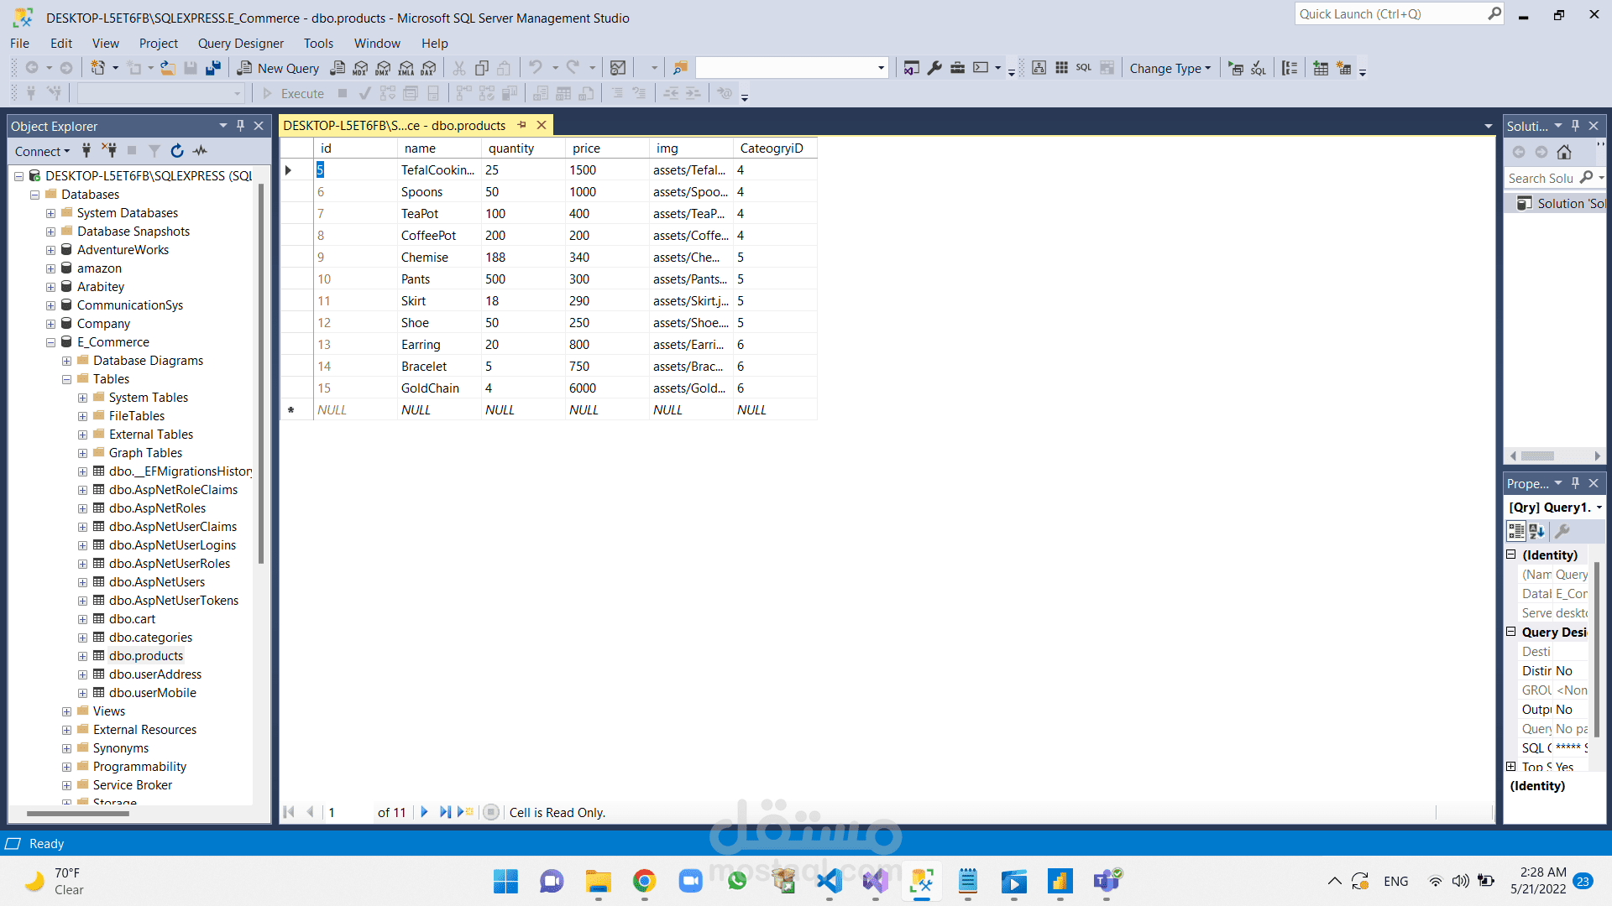This screenshot has width=1612, height=906.
Task: Pin the dbo.products document tab
Action: [x=520, y=125]
